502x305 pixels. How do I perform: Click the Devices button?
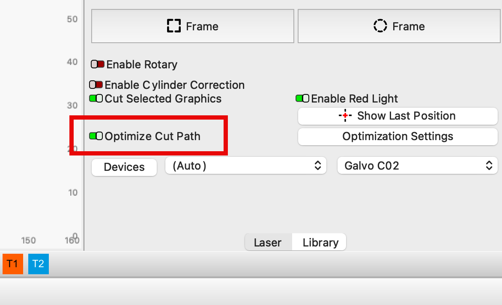(x=124, y=167)
